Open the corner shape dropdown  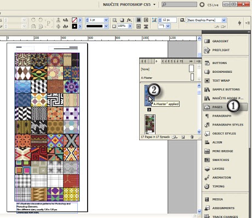pos(168,26)
